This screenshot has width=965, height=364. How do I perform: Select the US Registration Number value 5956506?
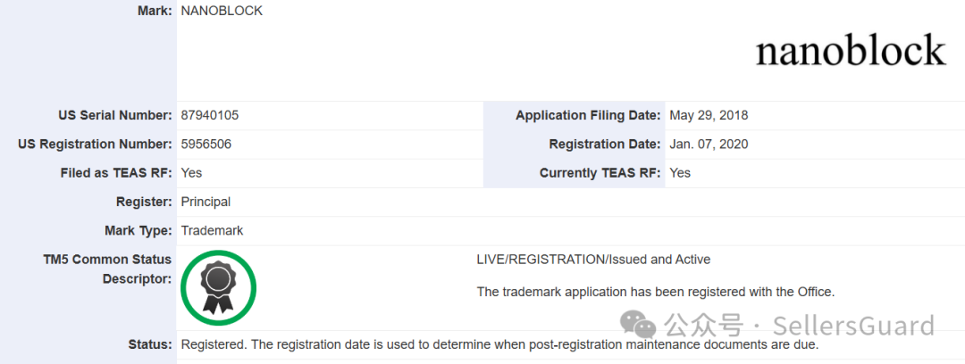206,144
